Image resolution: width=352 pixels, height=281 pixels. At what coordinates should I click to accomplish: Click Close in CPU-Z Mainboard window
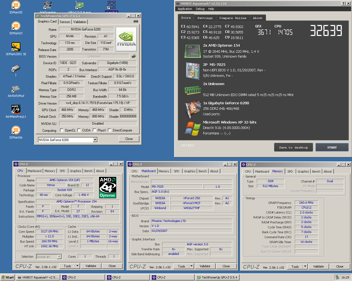point(226,266)
